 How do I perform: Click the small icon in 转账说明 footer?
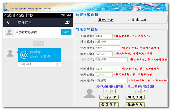57,64
